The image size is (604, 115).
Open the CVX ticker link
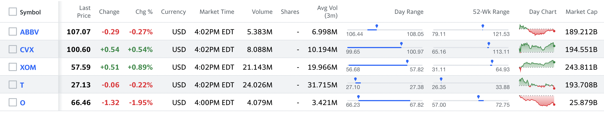[x=27, y=50]
